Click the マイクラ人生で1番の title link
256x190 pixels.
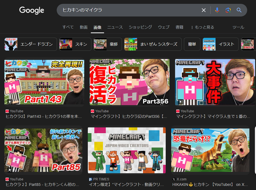(213, 116)
